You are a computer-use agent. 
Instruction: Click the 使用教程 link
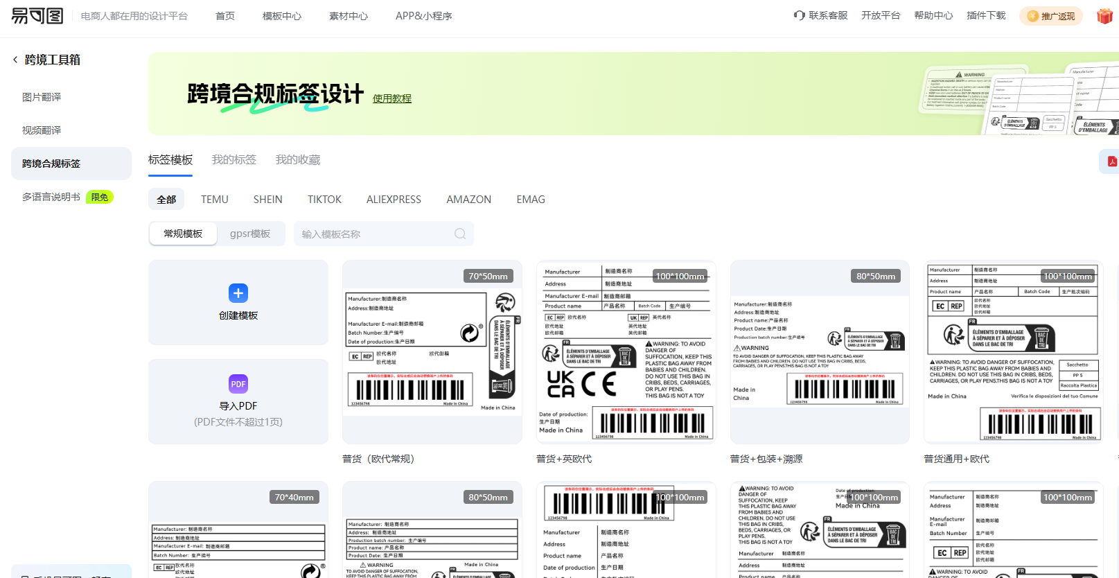pos(392,98)
